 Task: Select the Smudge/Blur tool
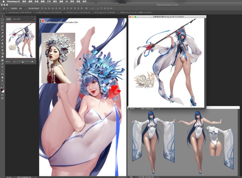(x=2, y=57)
